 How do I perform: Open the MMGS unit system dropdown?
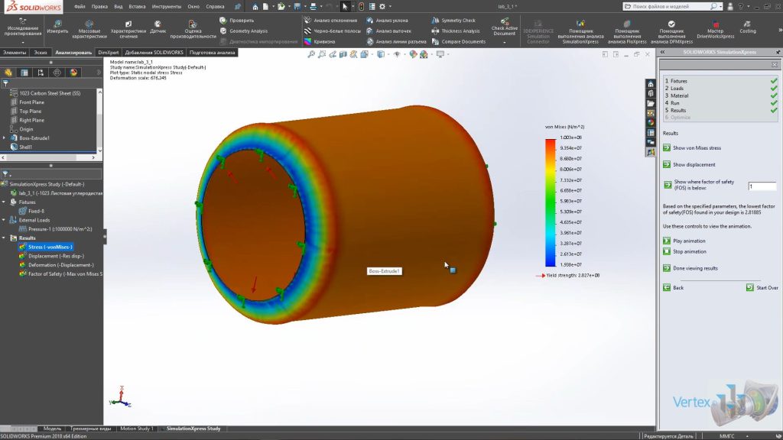point(747,436)
